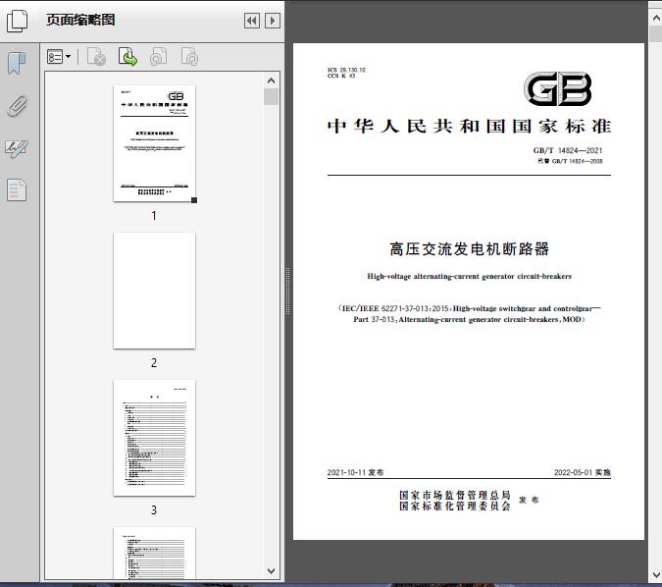Click the "页面缩略图" panel title

(80, 20)
